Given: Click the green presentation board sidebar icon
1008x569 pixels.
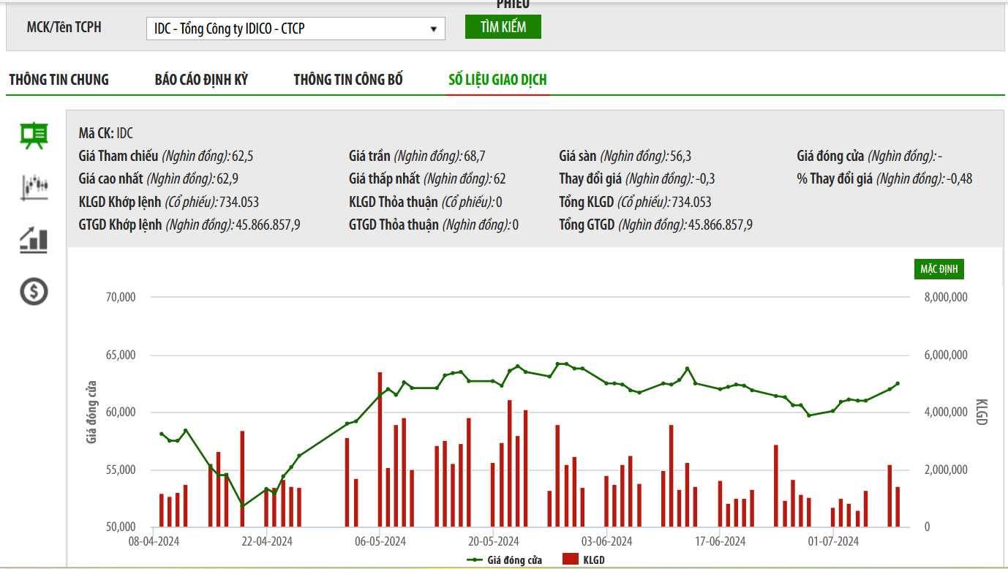Looking at the screenshot, I should tap(34, 135).
